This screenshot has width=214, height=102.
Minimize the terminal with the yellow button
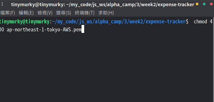197,4
